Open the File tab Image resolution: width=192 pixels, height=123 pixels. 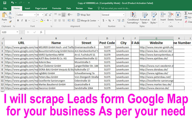[5, 8]
